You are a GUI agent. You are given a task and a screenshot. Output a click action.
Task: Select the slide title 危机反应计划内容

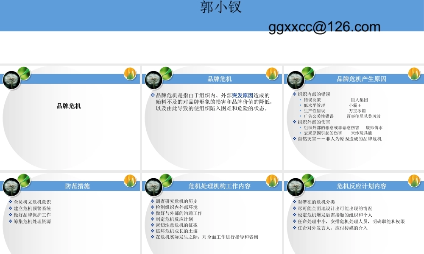(x=361, y=186)
